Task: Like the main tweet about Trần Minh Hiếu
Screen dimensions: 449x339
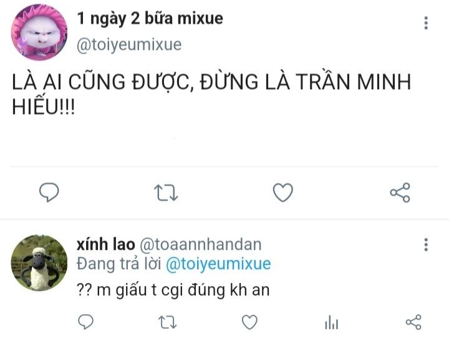Action: (283, 193)
